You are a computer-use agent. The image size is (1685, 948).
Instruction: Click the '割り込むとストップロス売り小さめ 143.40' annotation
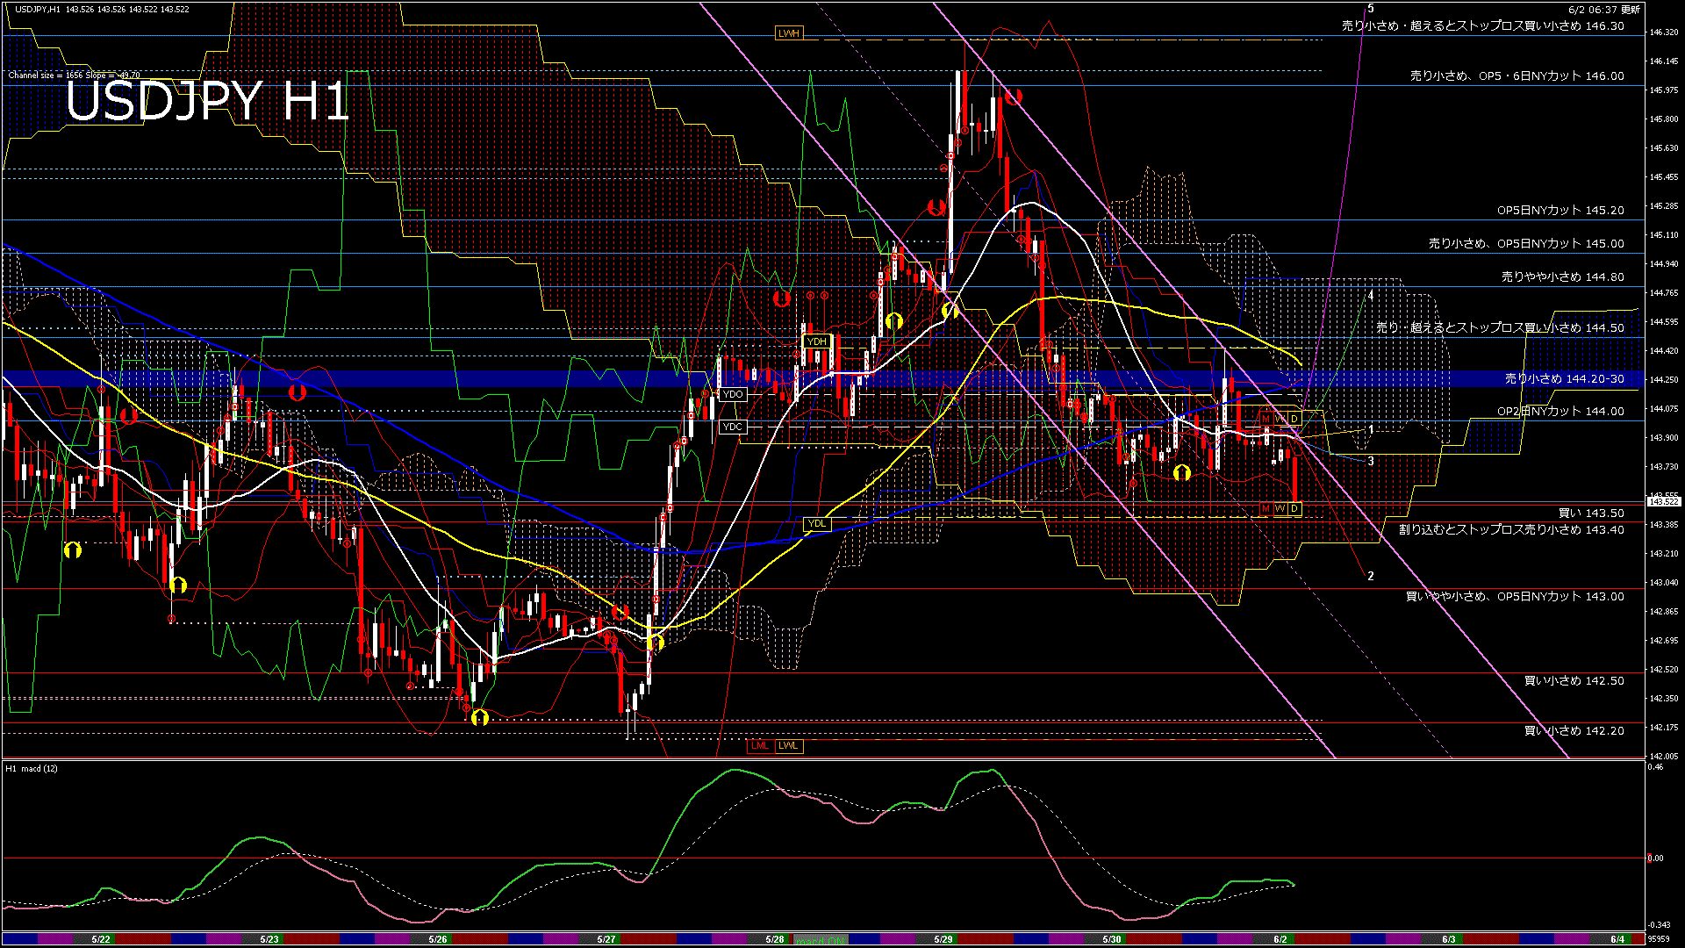pyautogui.click(x=1511, y=530)
